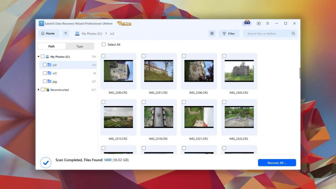Click the up-arrow go to parent folder icon

[66, 33]
